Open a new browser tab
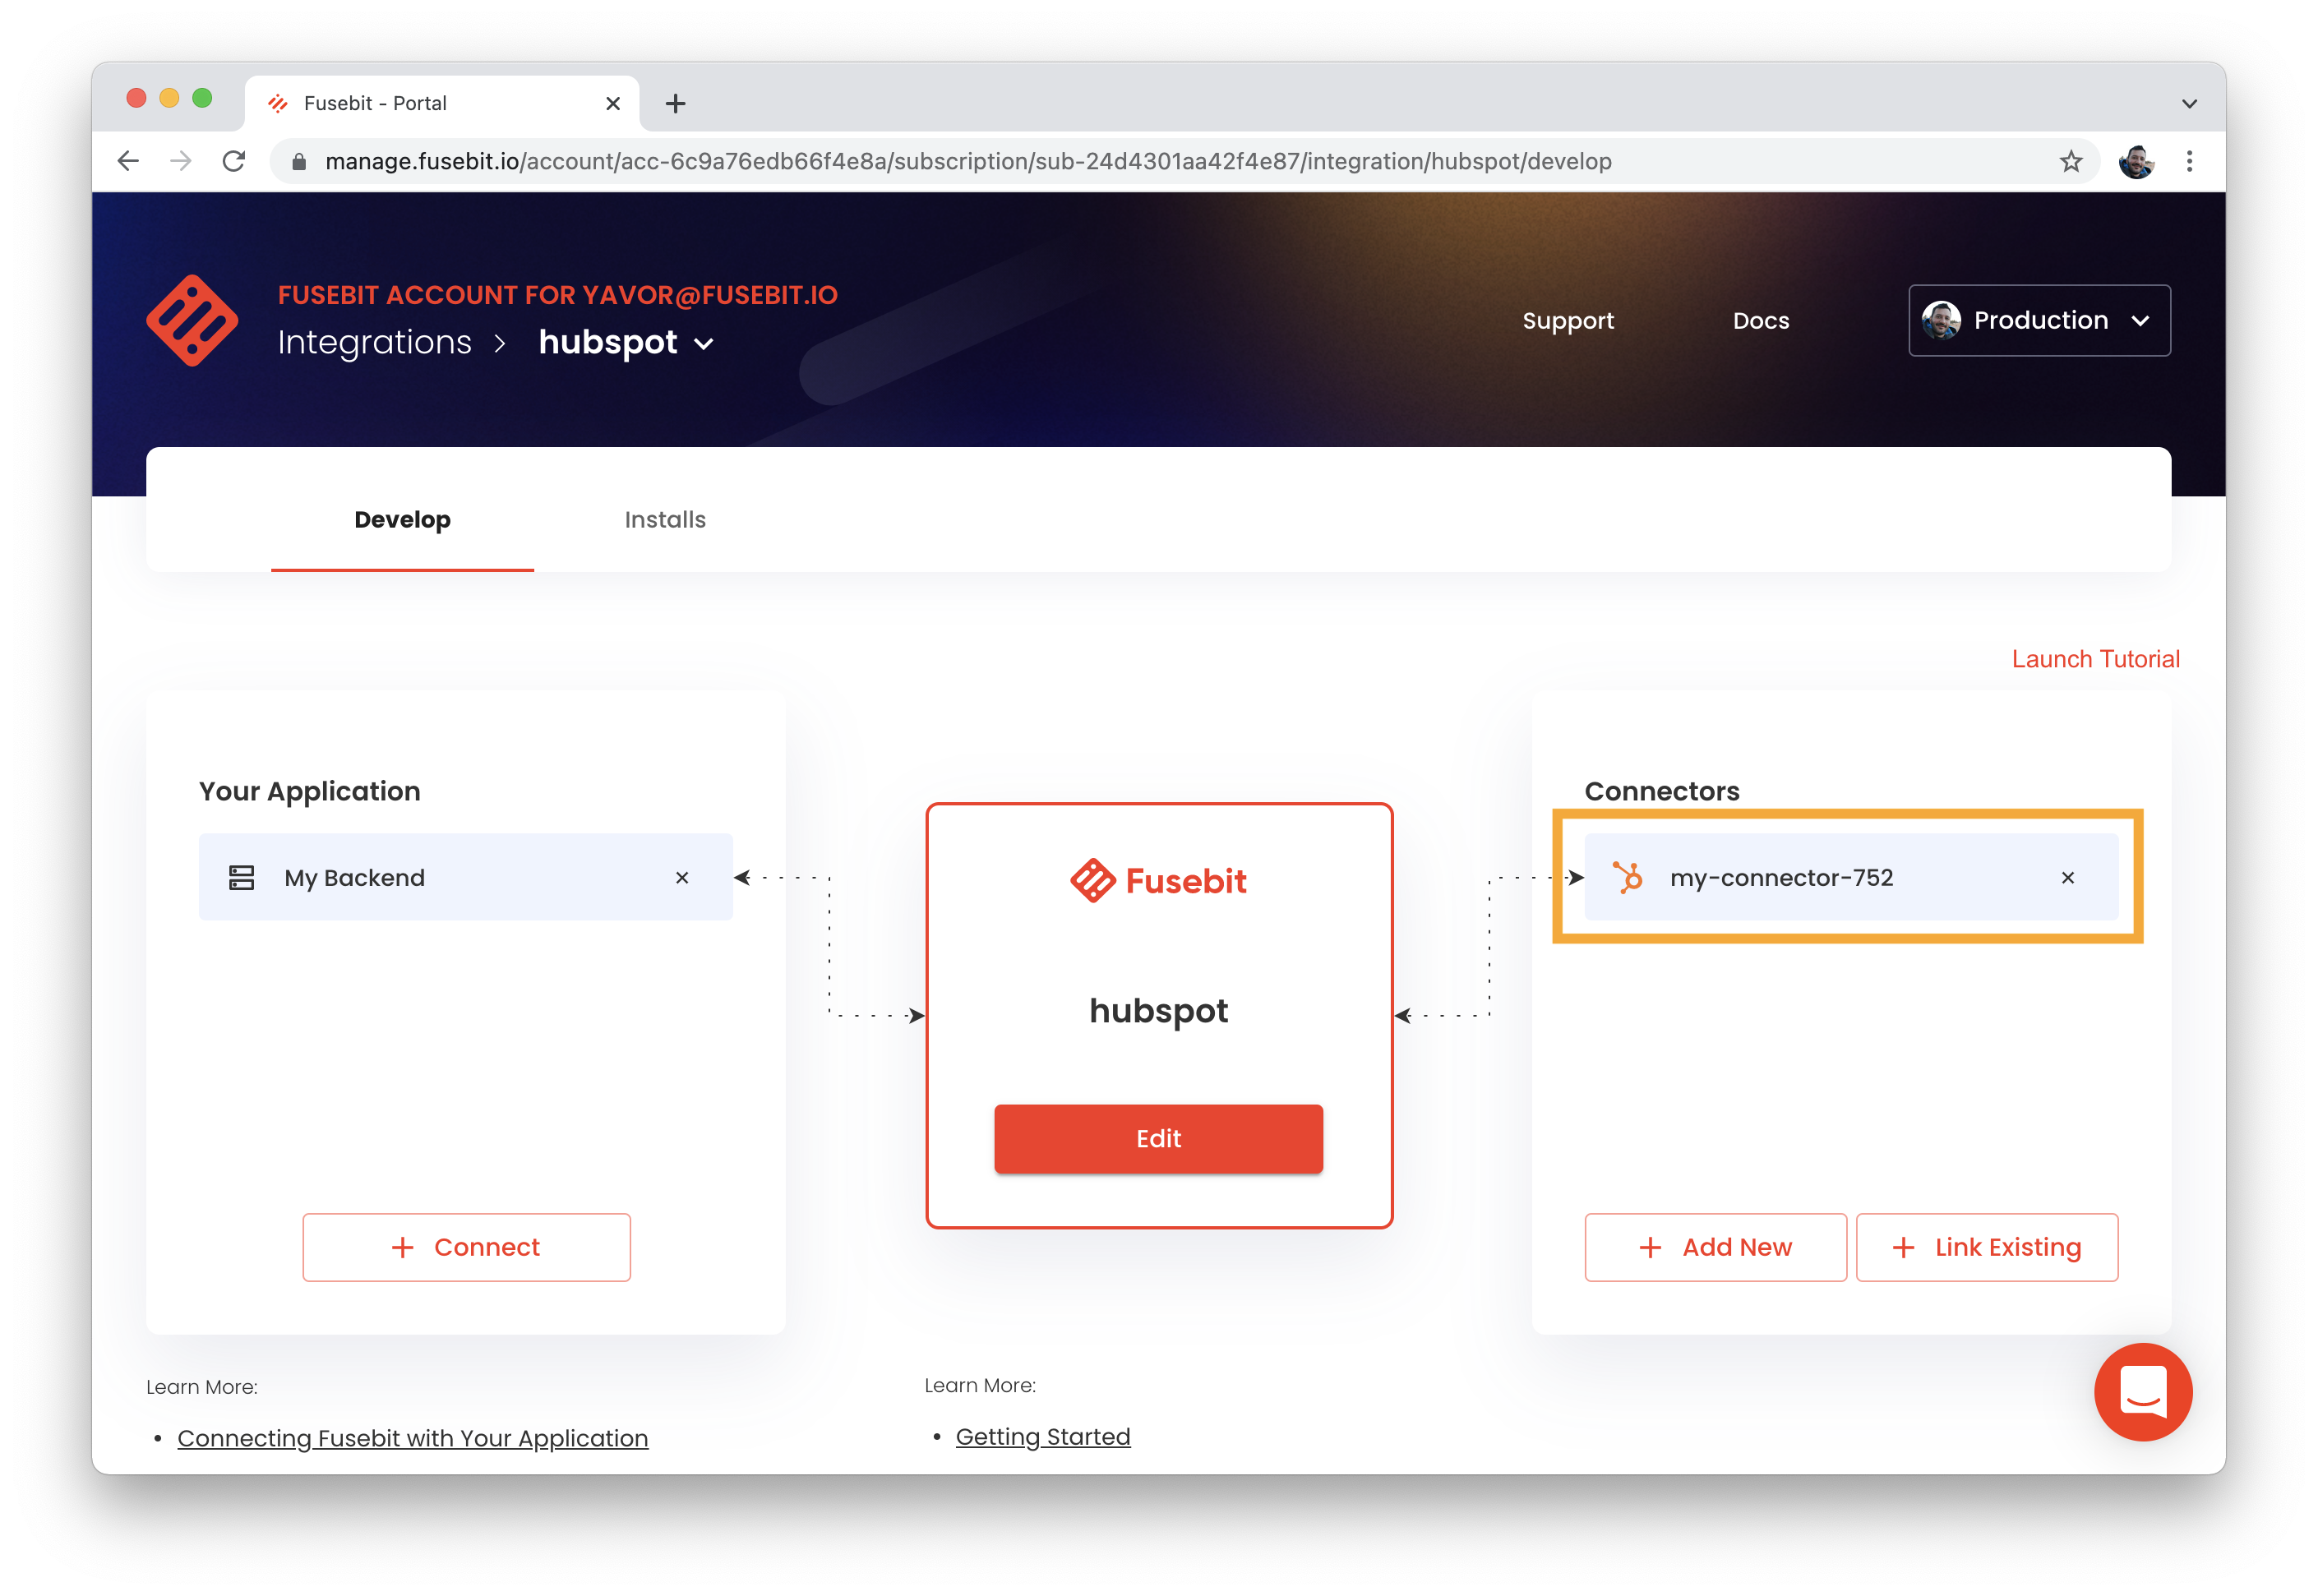 click(675, 103)
